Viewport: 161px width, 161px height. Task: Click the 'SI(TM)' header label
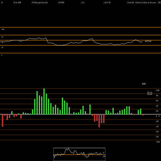coord(61,3)
